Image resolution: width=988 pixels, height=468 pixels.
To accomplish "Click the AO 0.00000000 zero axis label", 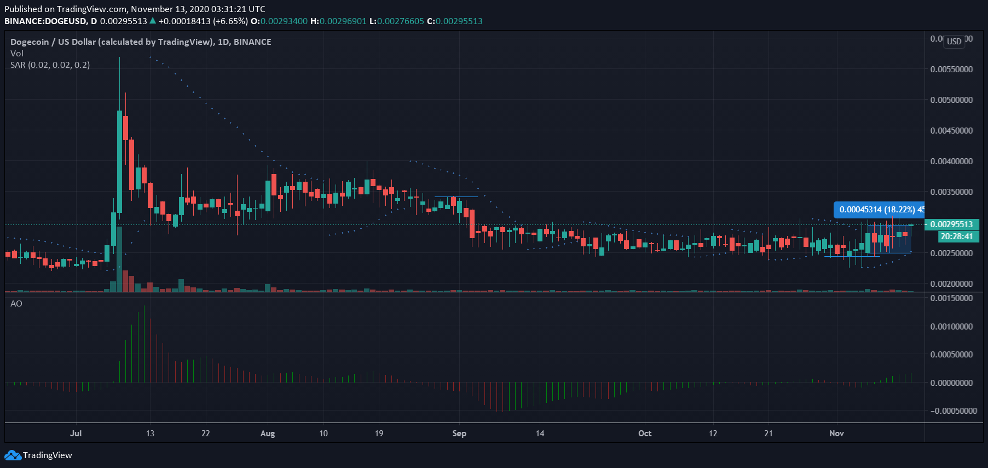I will tap(952, 383).
